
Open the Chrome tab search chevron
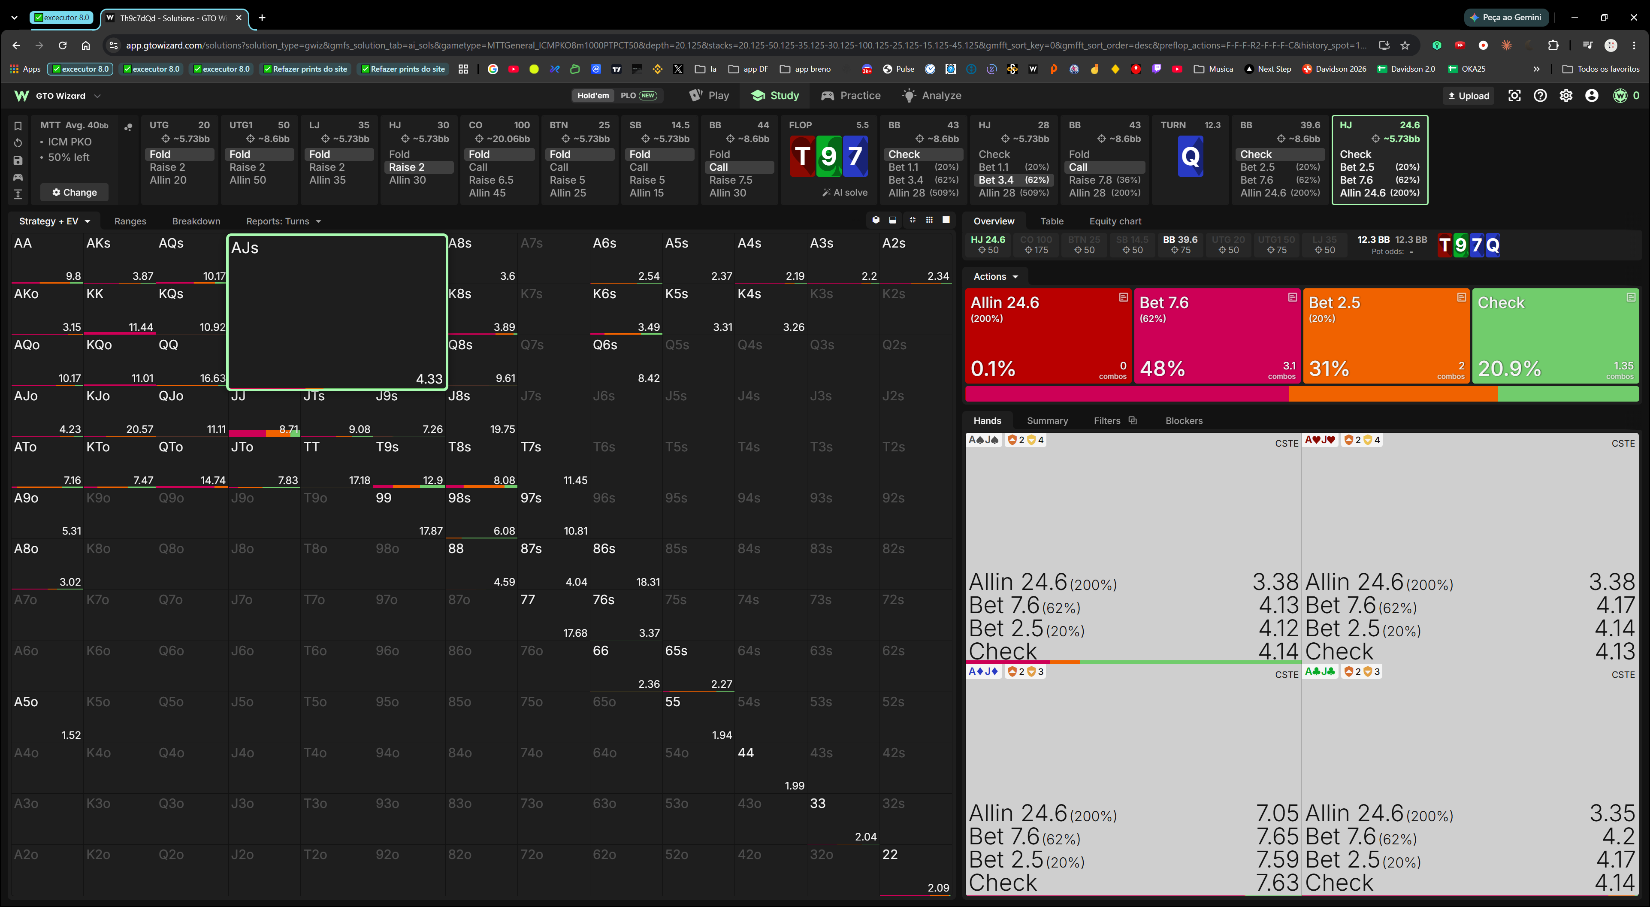tap(14, 17)
